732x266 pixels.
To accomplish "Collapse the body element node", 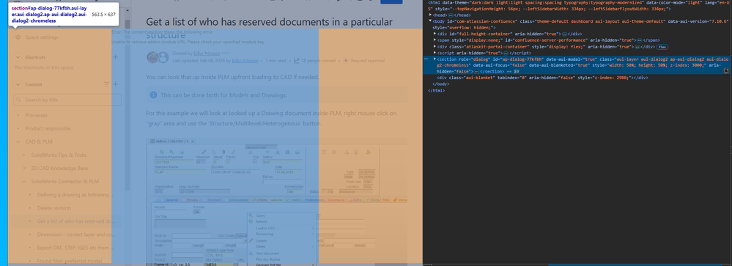I will point(430,21).
